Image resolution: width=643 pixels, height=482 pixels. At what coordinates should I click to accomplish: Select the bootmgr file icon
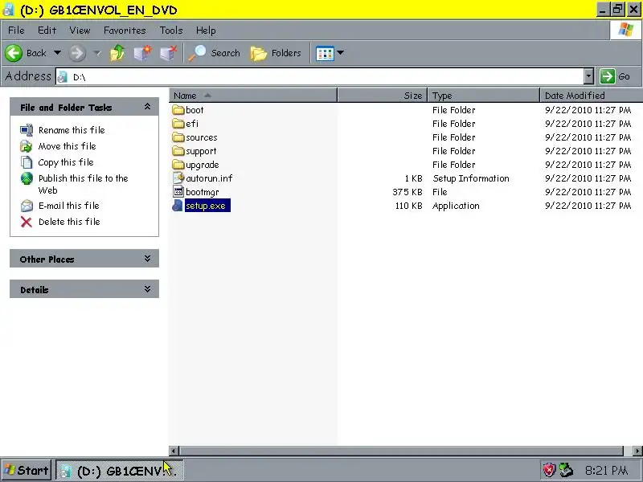[x=178, y=191]
